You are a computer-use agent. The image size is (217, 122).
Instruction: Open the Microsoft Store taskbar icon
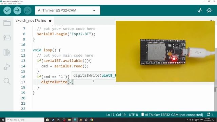(47, 120)
